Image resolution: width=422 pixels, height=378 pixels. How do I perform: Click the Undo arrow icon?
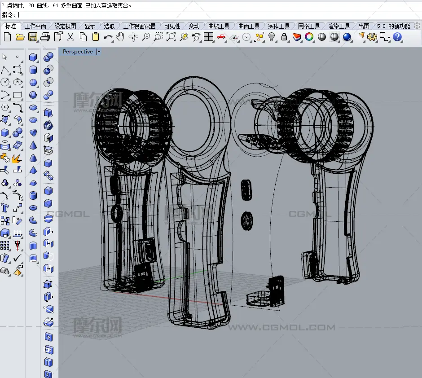(x=108, y=37)
